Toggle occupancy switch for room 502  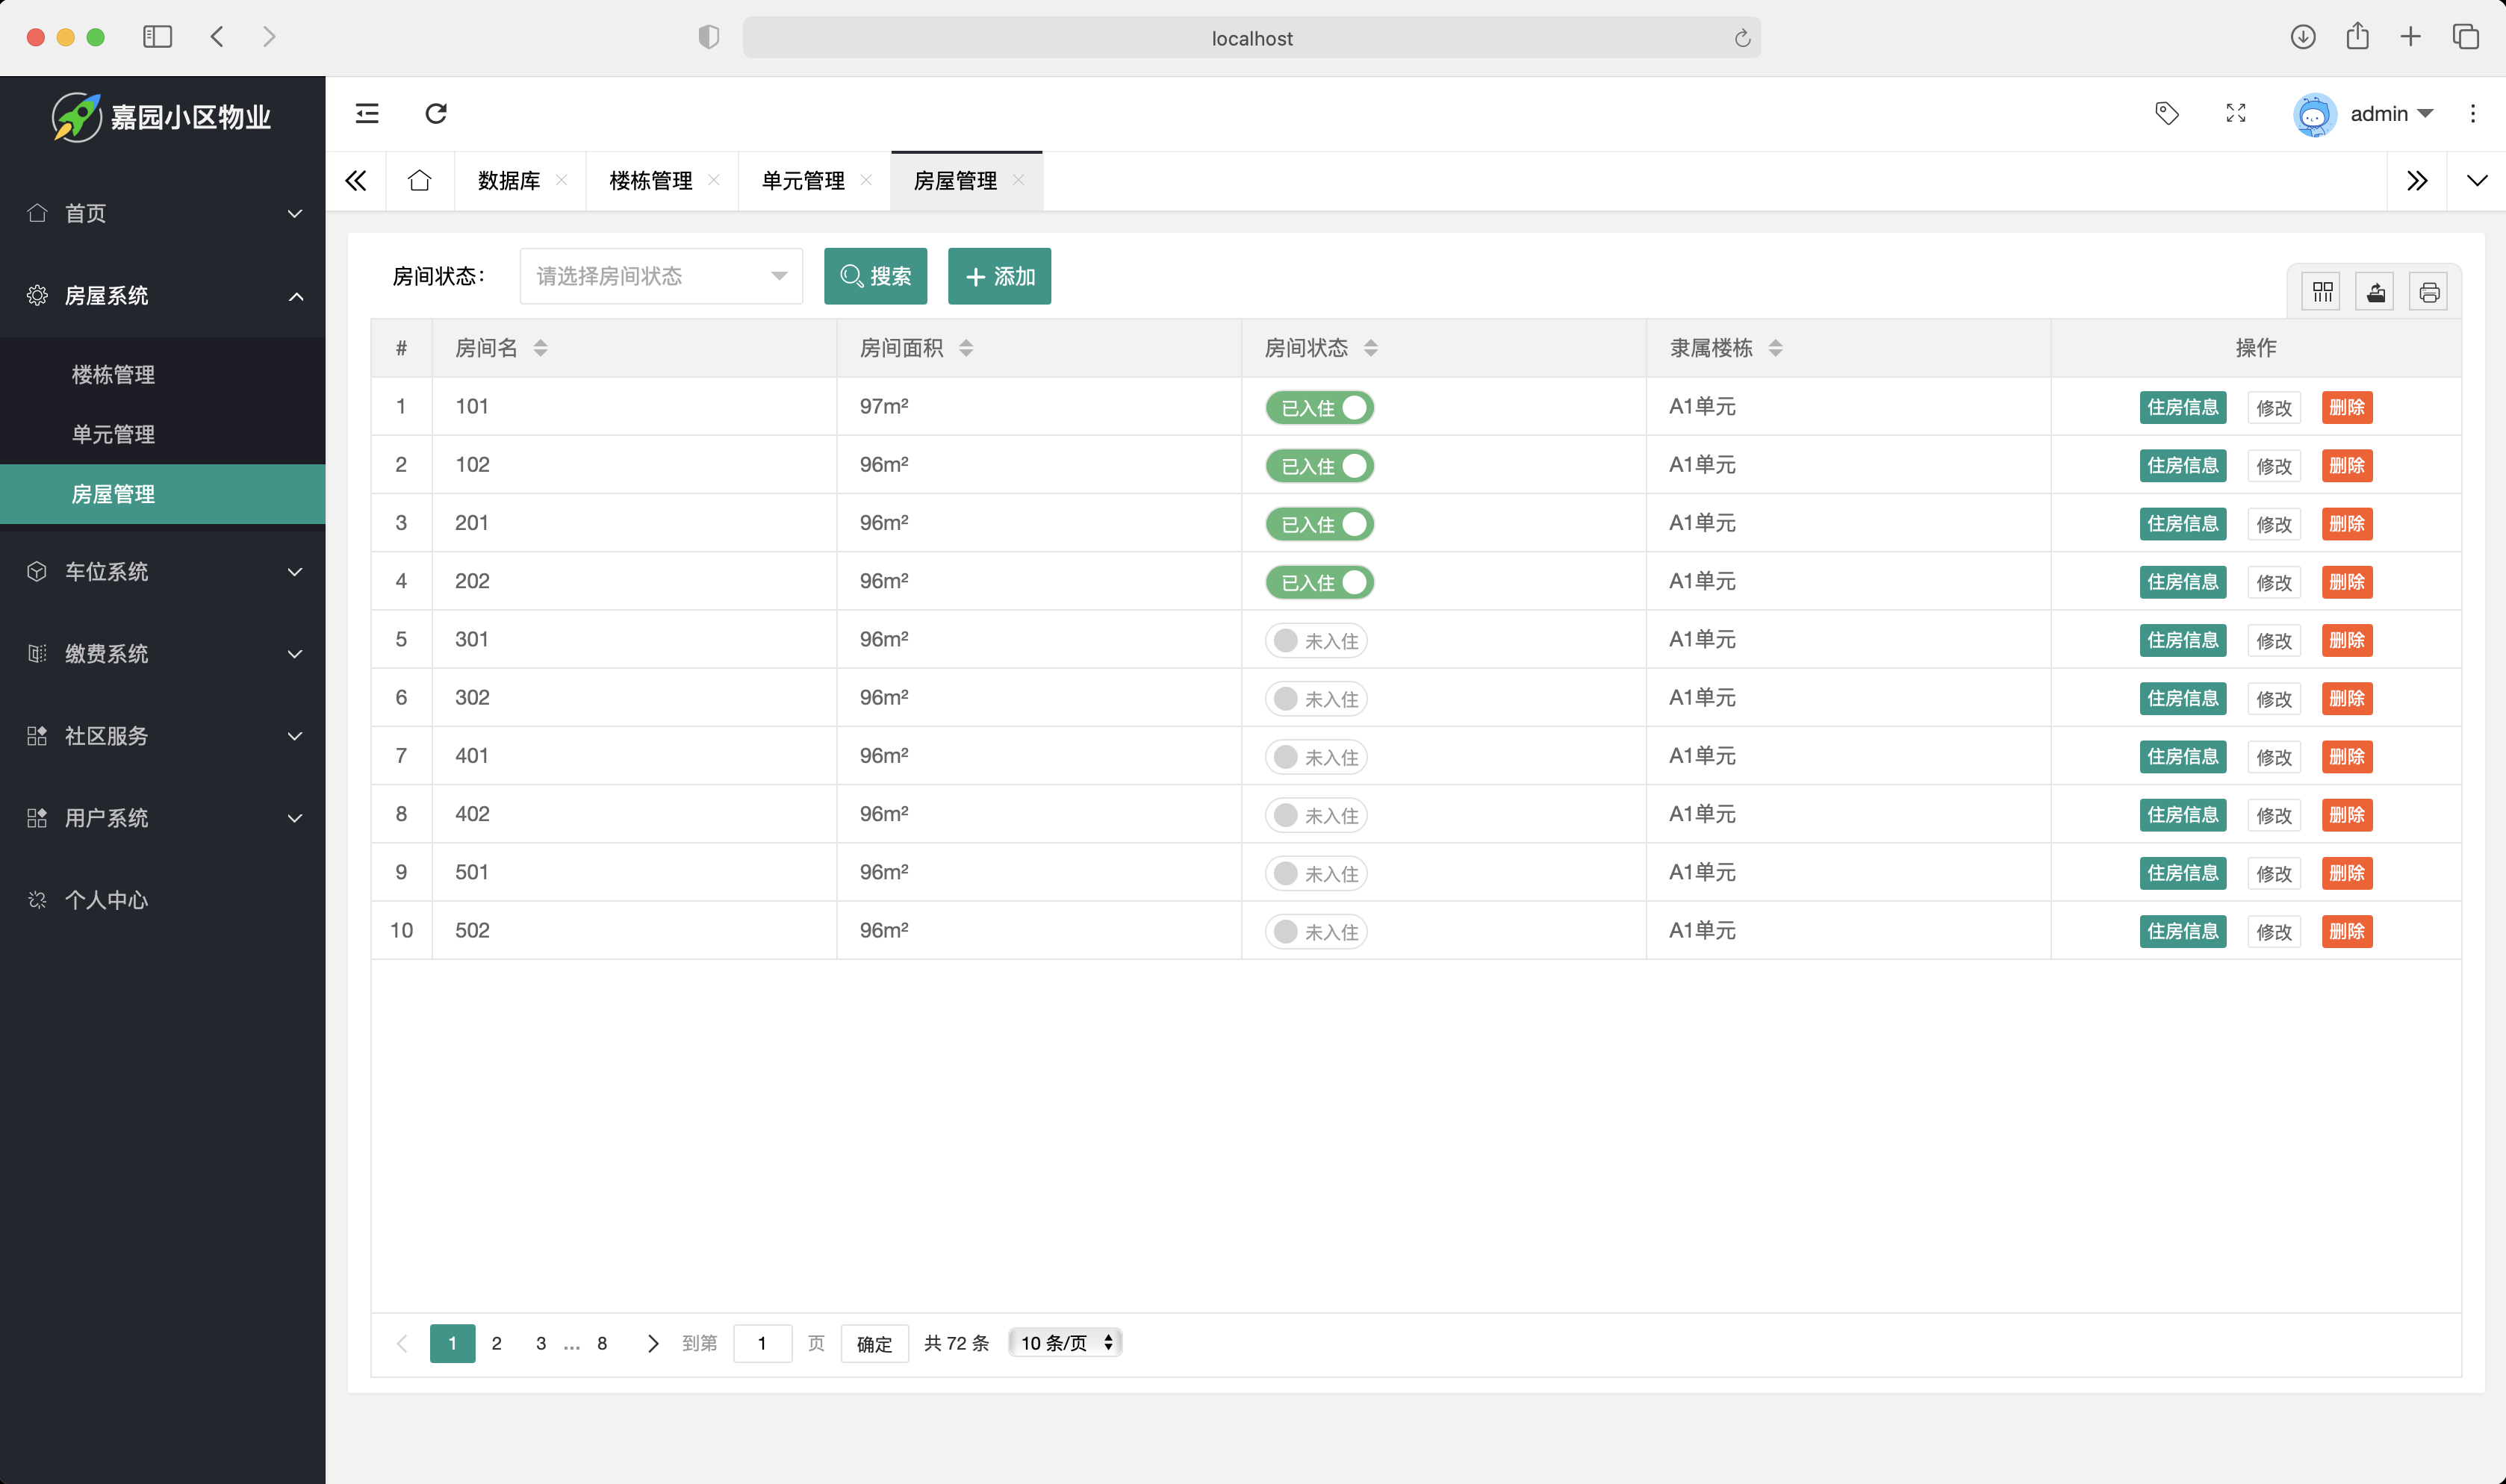point(1316,932)
